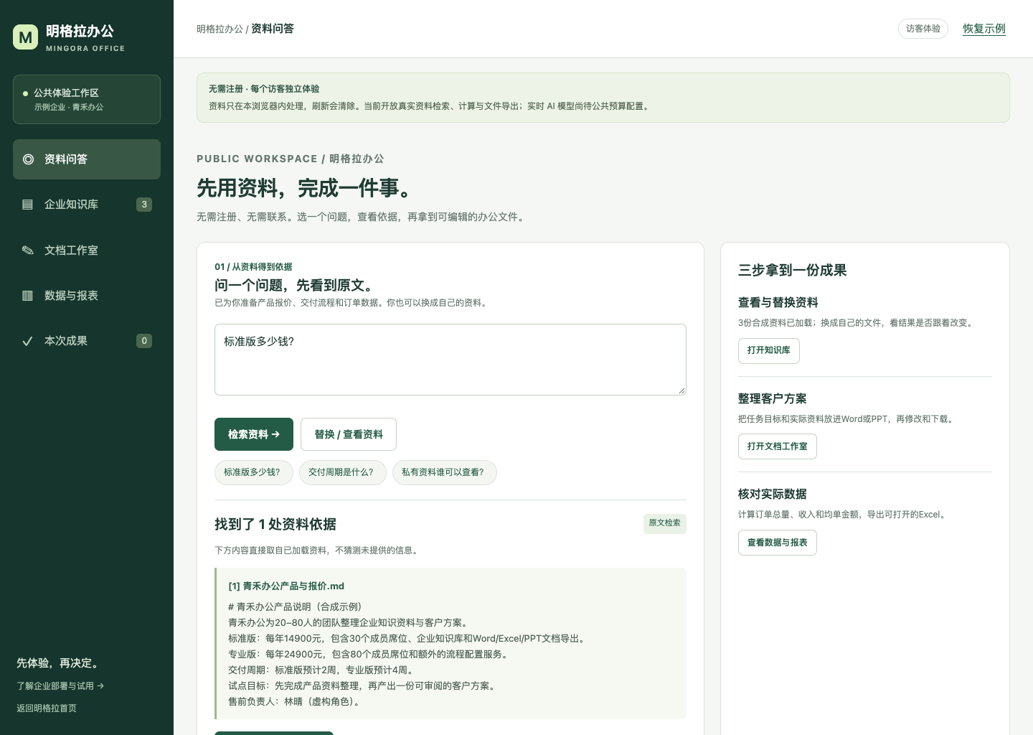Choose the 标准版多少钱? suggestion chip
1033x735 pixels.
pos(253,472)
